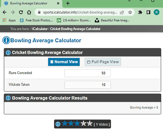Click the Runs Conceded input field

(88, 73)
